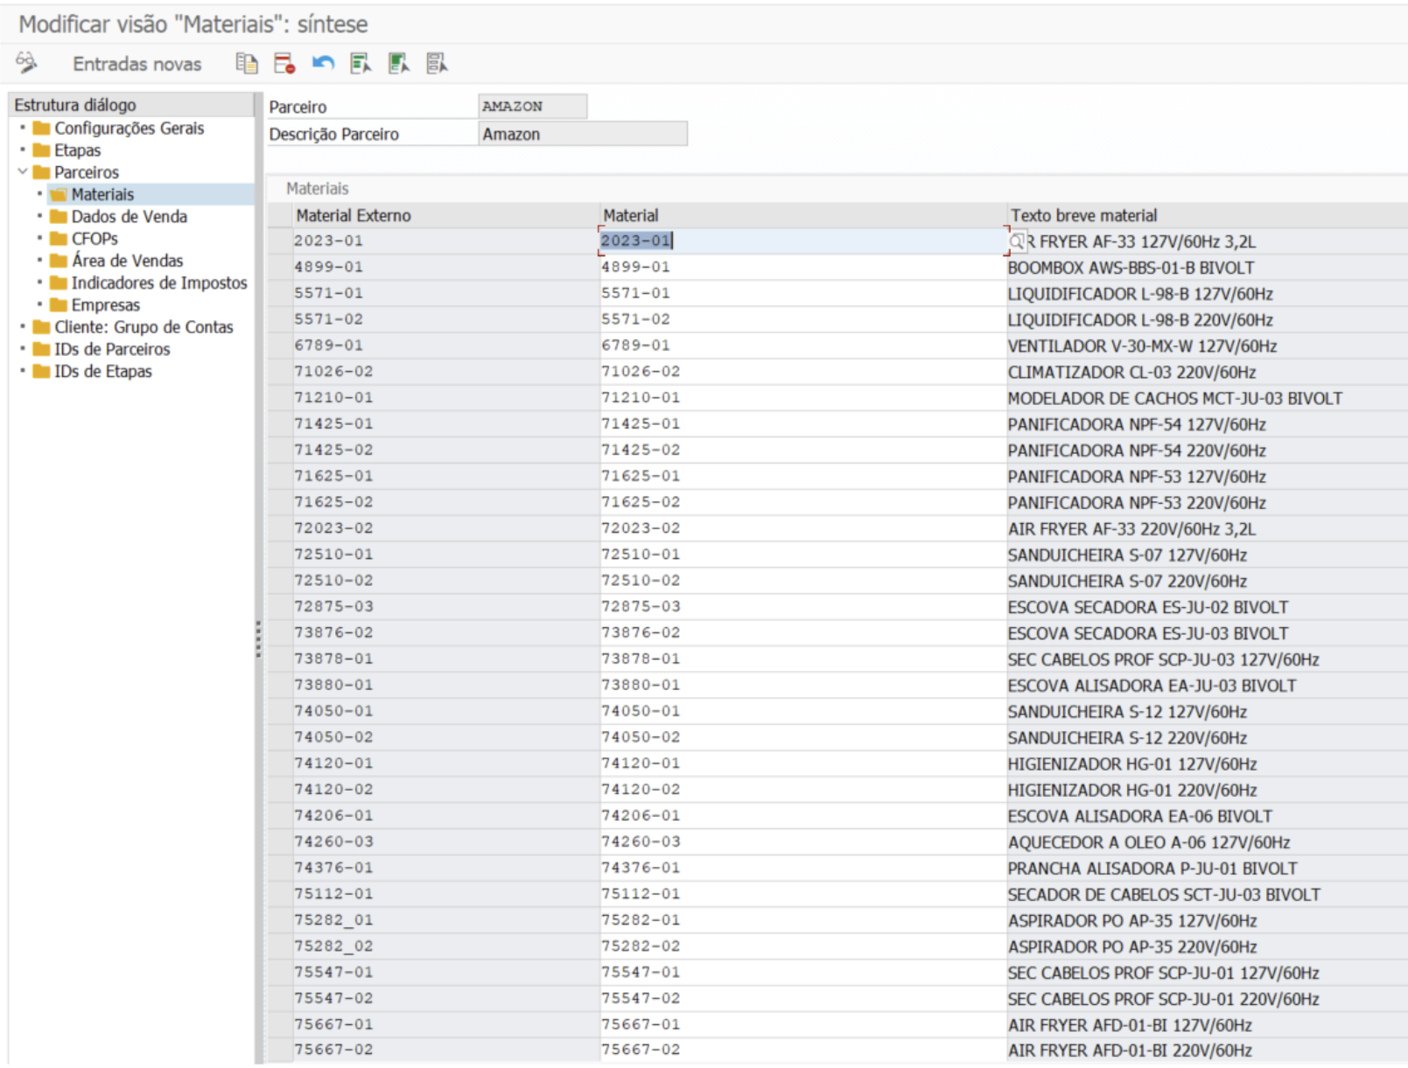Collapse the Parceiros tree node
This screenshot has width=1408, height=1068.
point(23,172)
